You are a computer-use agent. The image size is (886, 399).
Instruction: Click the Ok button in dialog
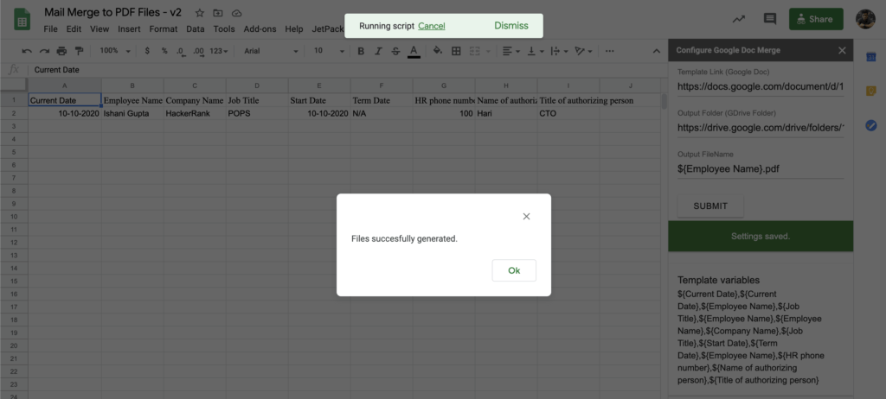coord(514,270)
